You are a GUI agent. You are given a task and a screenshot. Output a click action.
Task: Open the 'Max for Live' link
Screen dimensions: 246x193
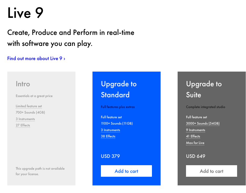(195, 143)
